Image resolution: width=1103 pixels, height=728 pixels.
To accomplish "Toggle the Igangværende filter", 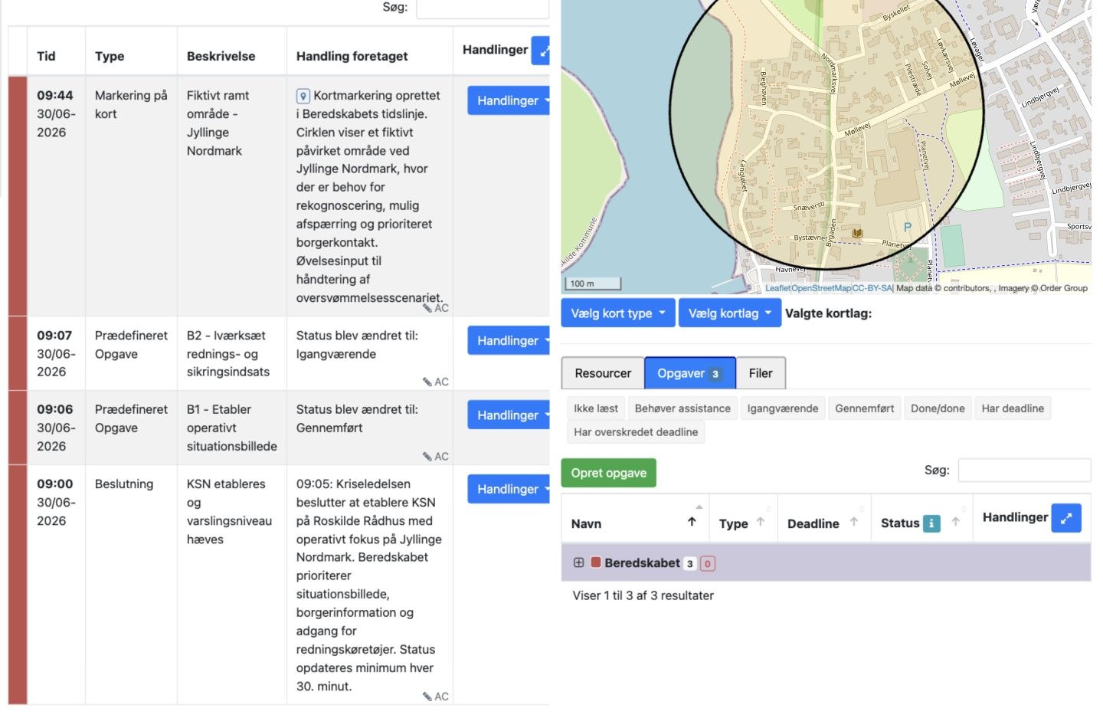I will 783,408.
